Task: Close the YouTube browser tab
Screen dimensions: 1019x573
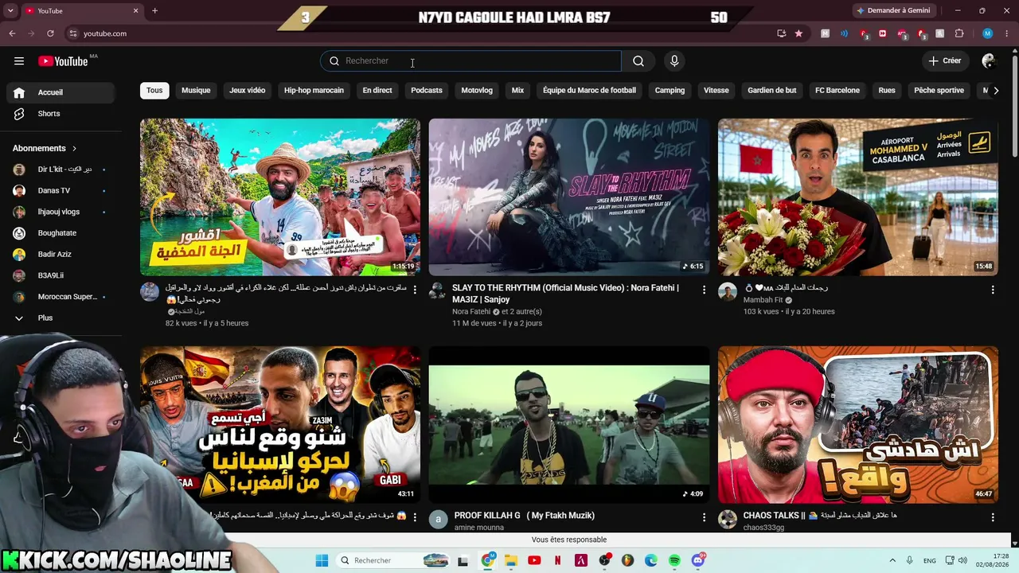Action: point(135,10)
